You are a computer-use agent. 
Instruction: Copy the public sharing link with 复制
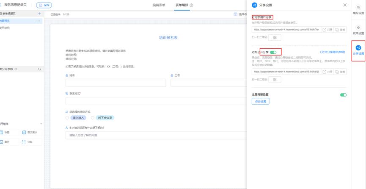tap(340, 72)
